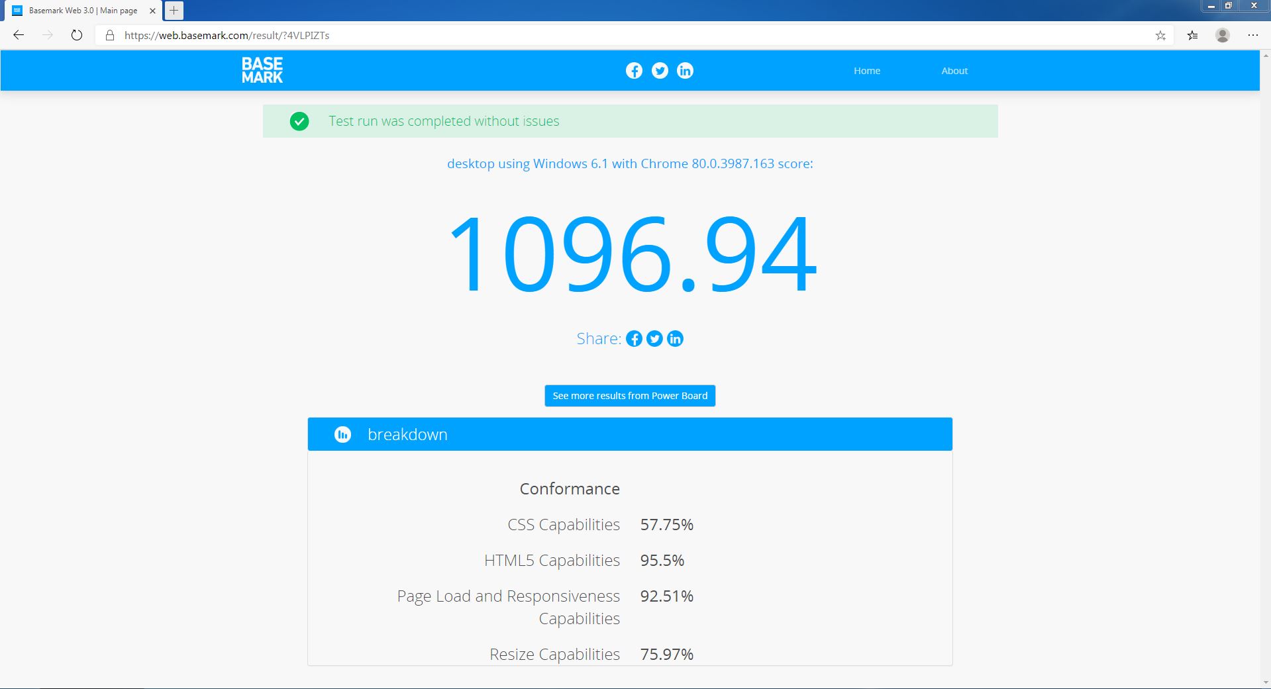
Task: Share the score via Facebook icon
Action: tap(634, 339)
